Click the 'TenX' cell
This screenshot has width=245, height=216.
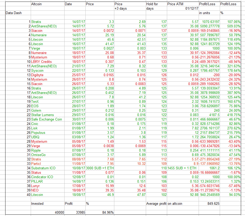[48, 101]
